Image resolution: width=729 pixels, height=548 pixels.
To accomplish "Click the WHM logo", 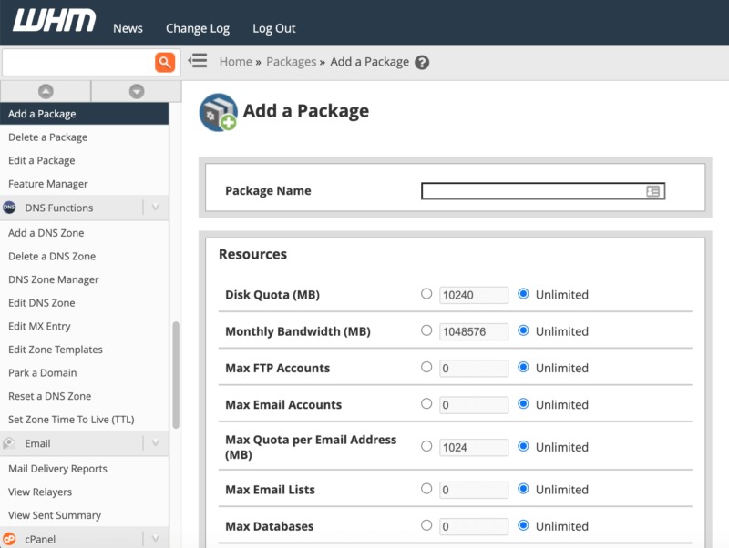I will [53, 23].
